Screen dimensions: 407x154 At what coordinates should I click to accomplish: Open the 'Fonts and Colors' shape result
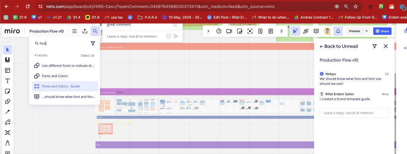[x=65, y=76]
